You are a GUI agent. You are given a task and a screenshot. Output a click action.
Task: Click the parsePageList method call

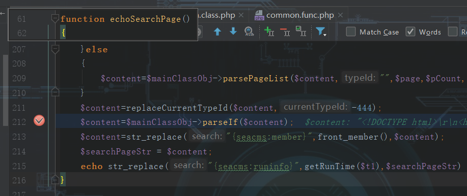[x=256, y=78]
